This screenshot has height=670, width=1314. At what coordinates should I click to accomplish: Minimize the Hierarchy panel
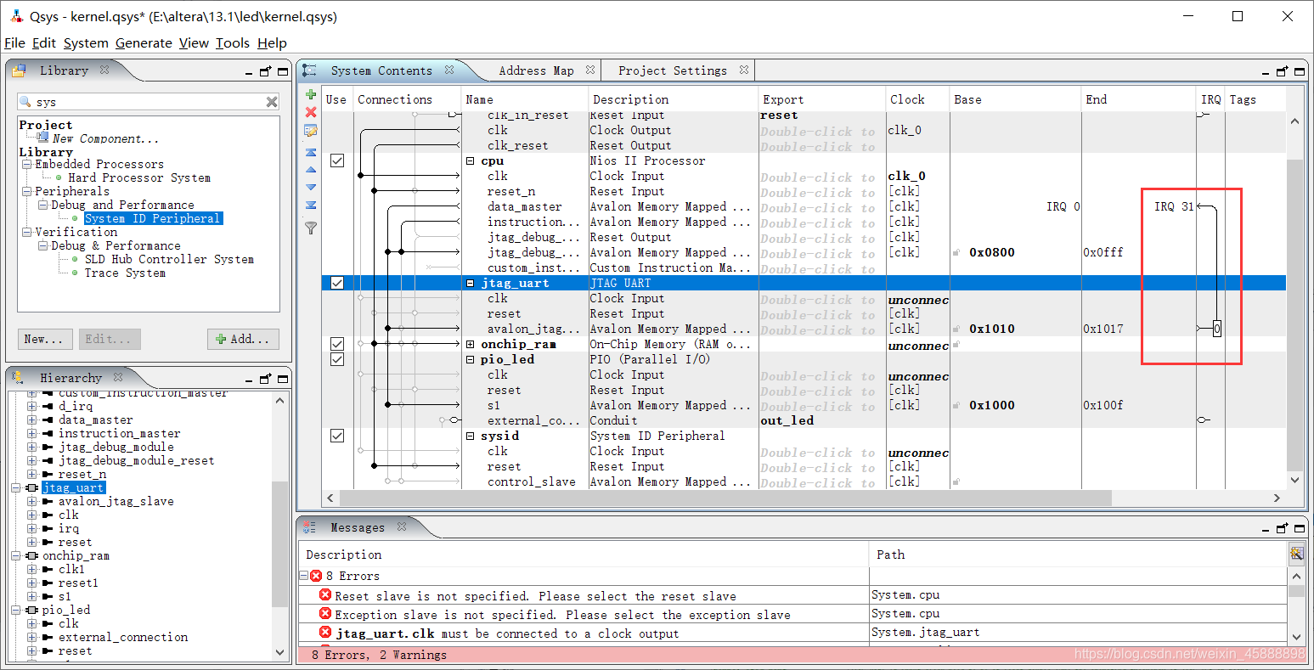pos(249,381)
